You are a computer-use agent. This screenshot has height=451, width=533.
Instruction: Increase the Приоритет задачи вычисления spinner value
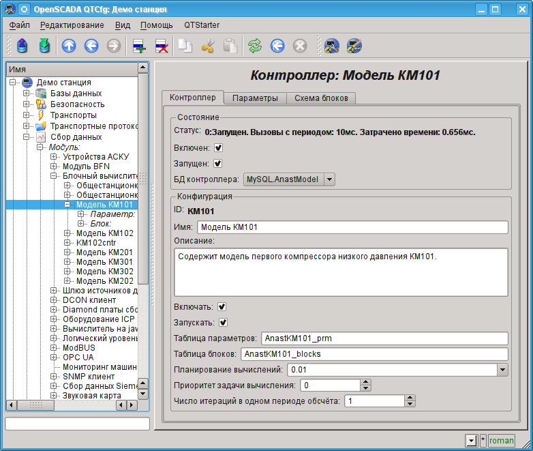[365, 382]
